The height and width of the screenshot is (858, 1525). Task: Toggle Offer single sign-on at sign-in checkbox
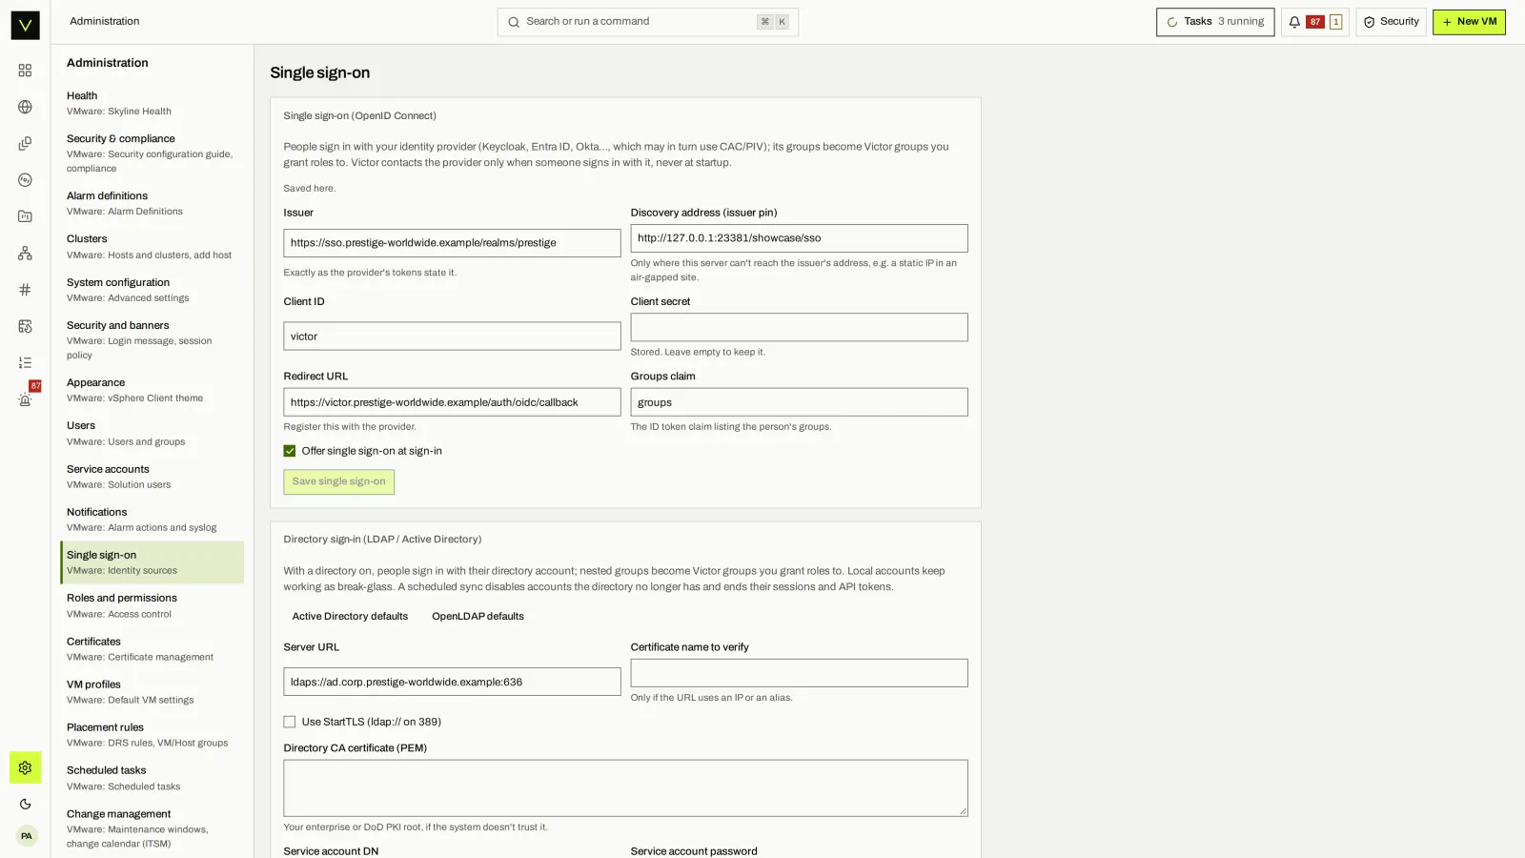289,451
